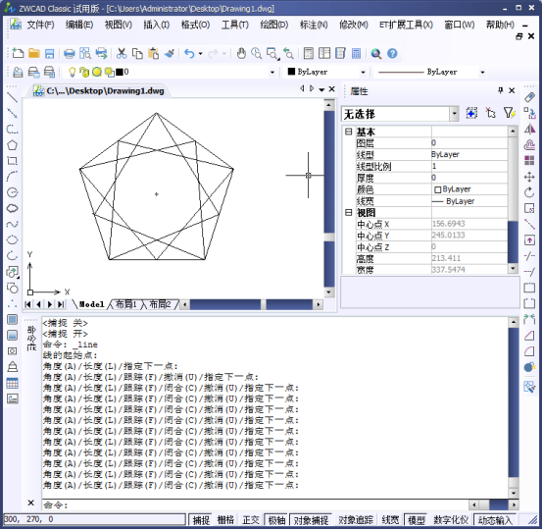Click the Copy icon

pos(137,53)
